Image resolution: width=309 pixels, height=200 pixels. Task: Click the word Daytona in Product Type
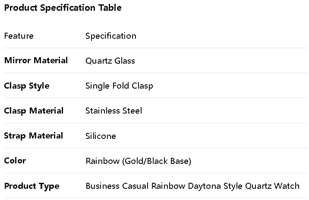[x=204, y=186]
